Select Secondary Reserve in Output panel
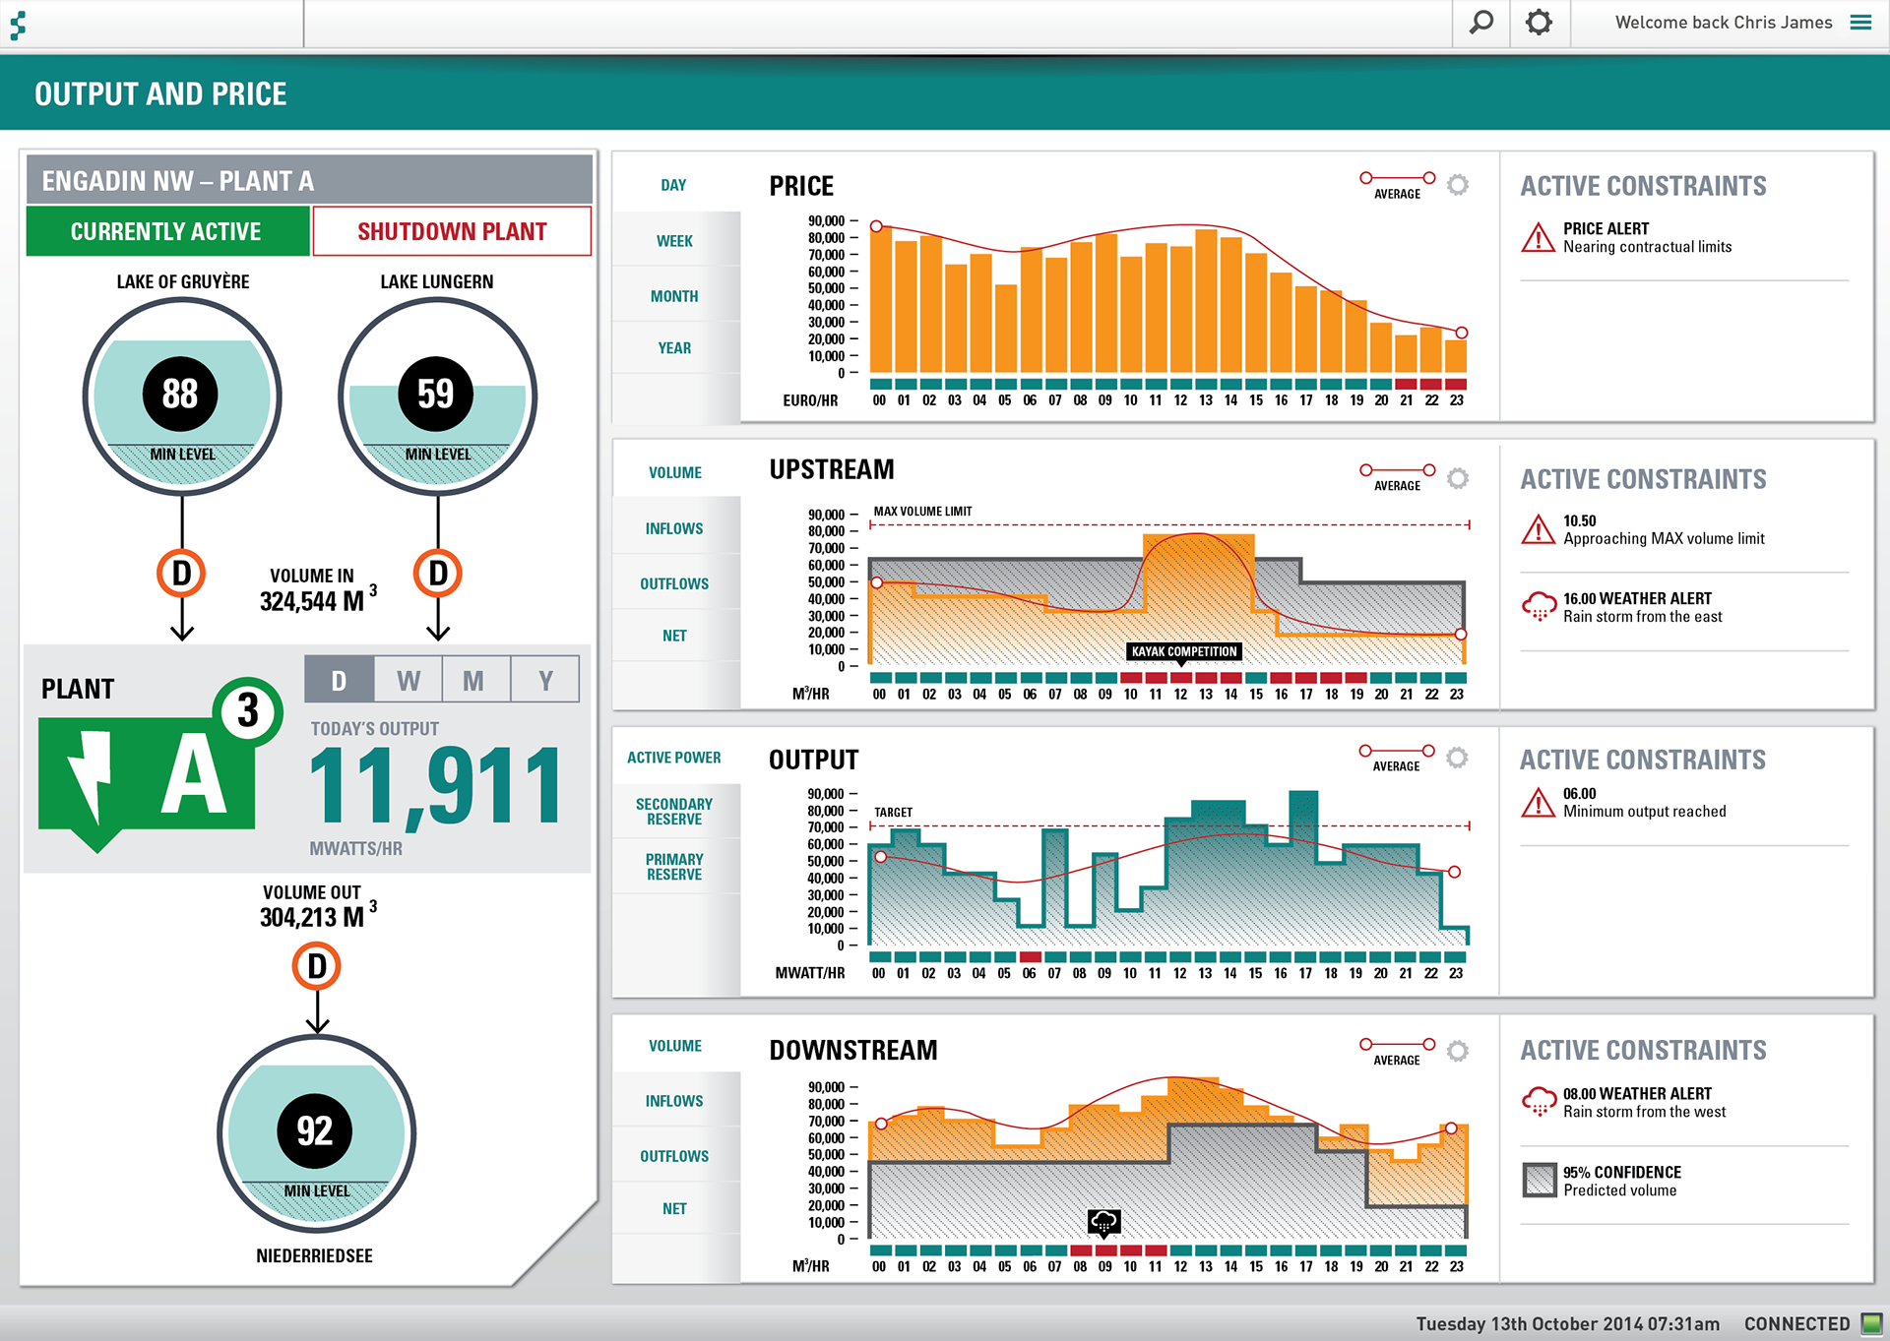This screenshot has height=1341, width=1890. 674,812
